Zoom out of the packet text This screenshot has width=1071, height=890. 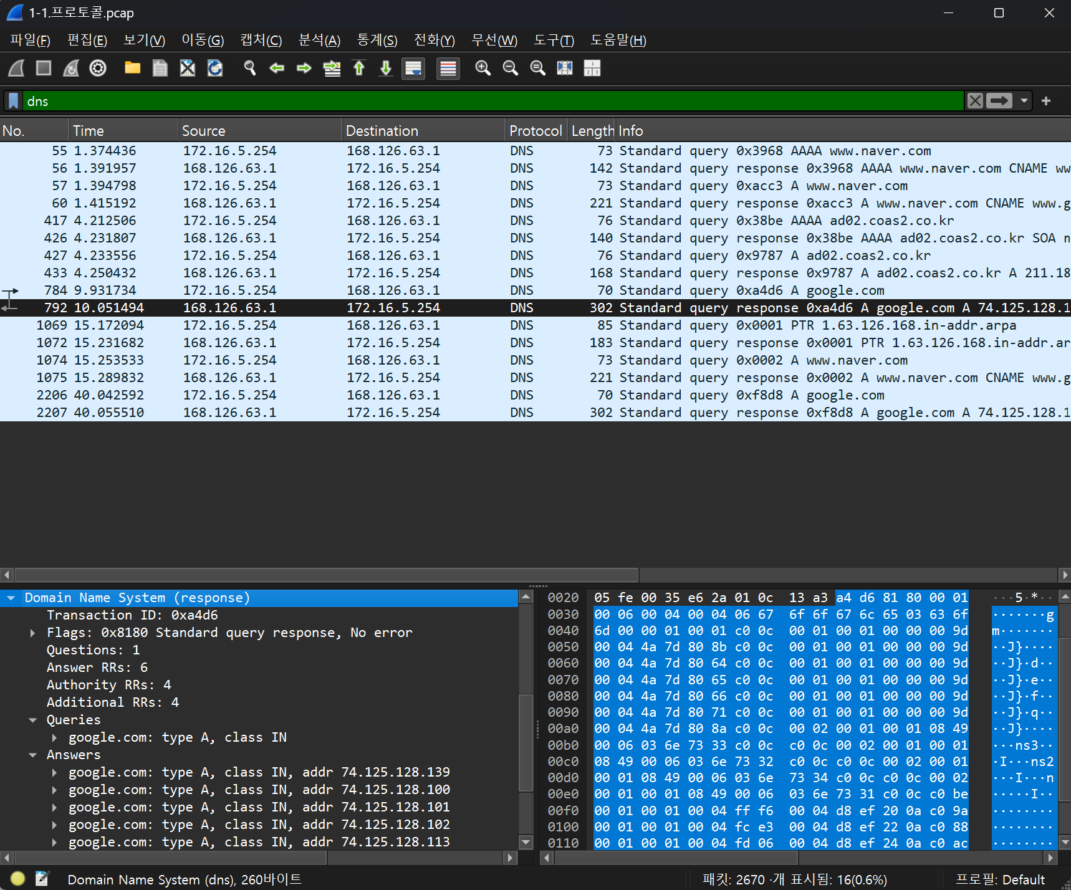pos(511,68)
